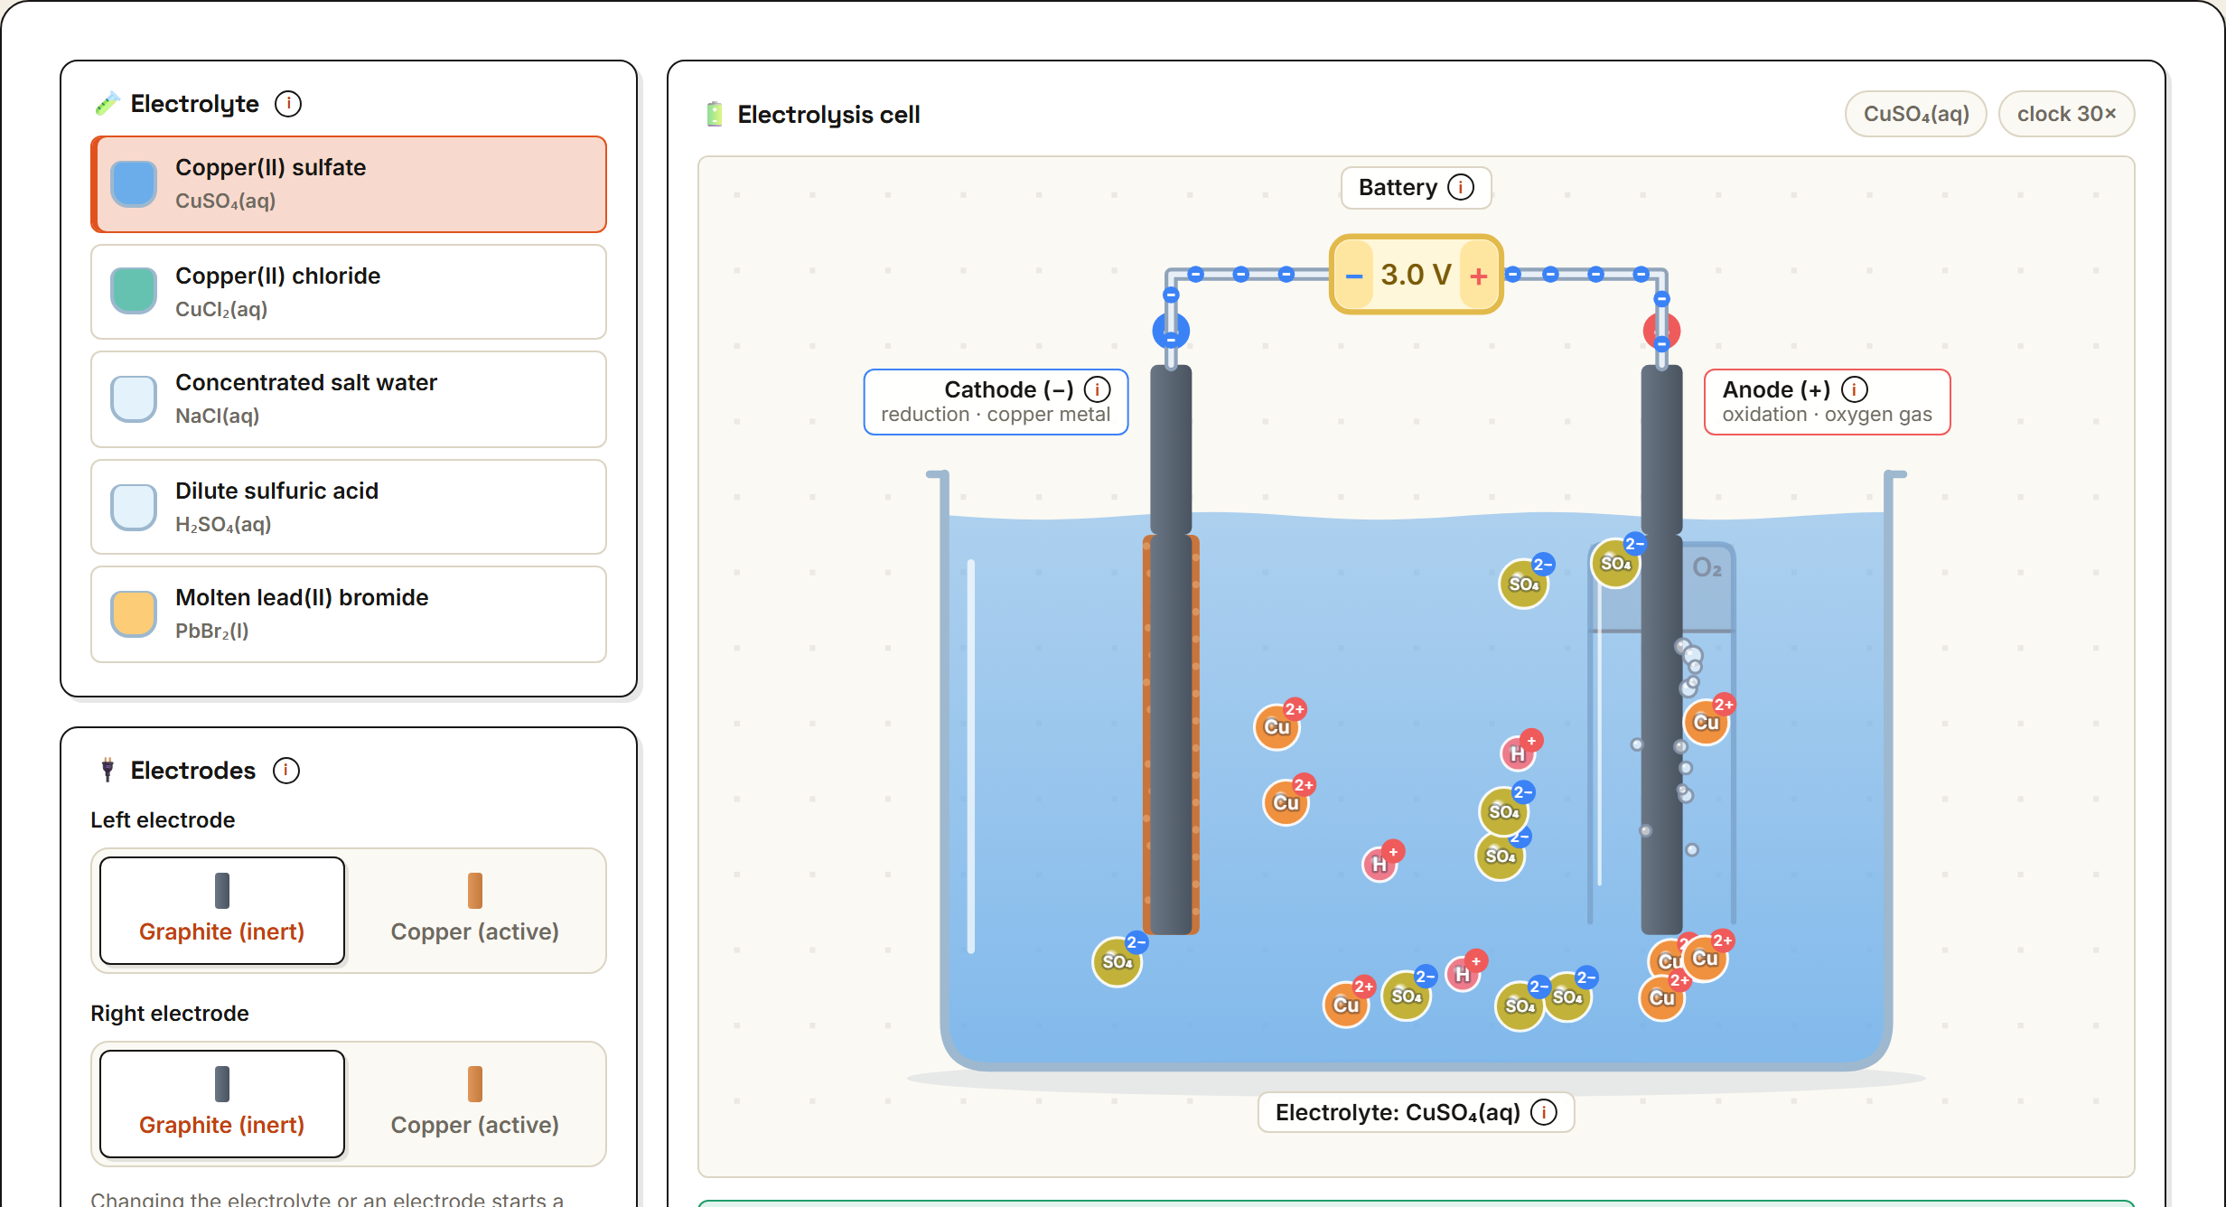Select Copper(II) sulfate electrolyte
This screenshot has height=1207, width=2226.
[x=349, y=184]
